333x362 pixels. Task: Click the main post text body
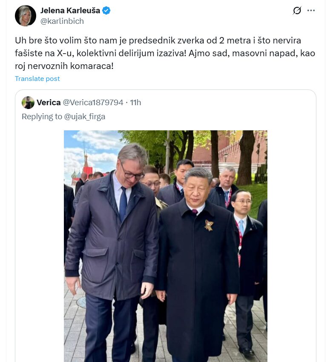click(x=165, y=53)
